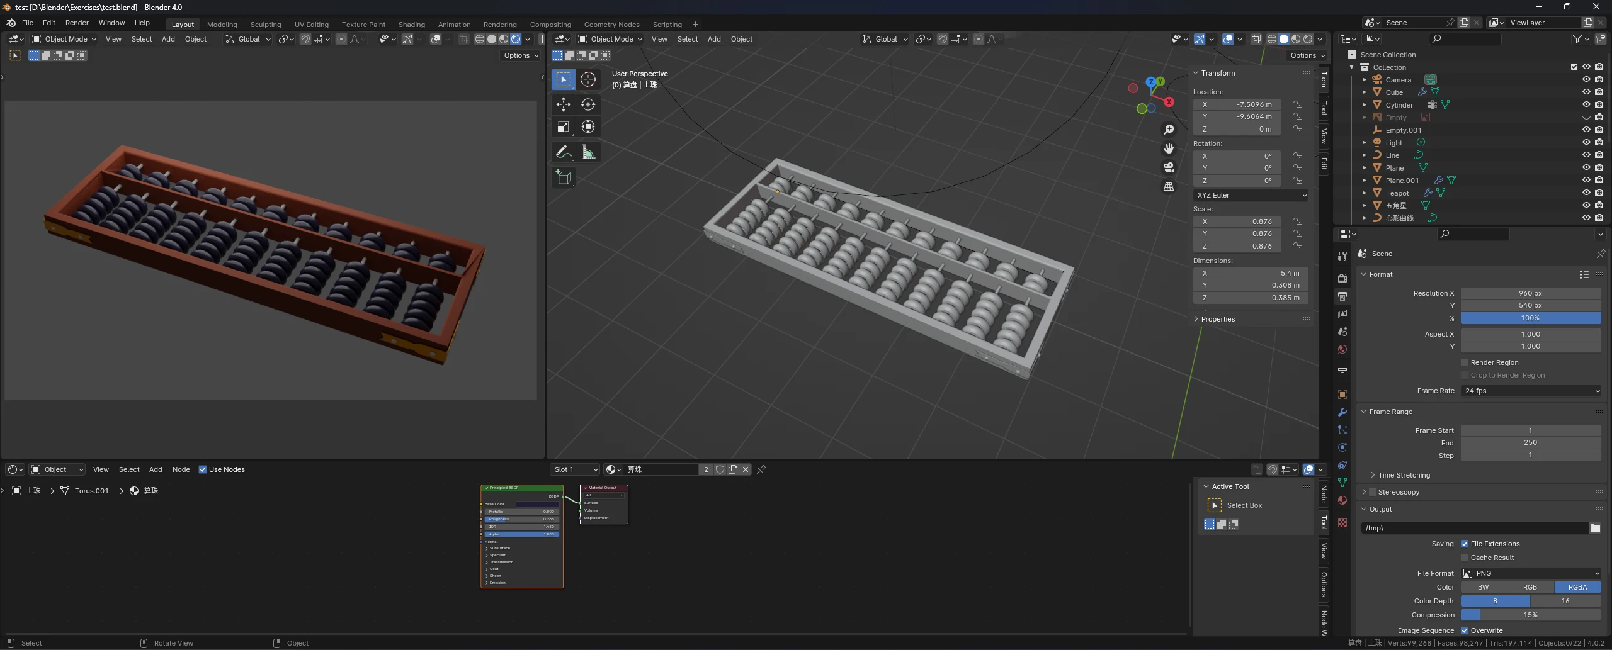
Task: Expand the Properties panel in sidebar
Action: pos(1217,319)
